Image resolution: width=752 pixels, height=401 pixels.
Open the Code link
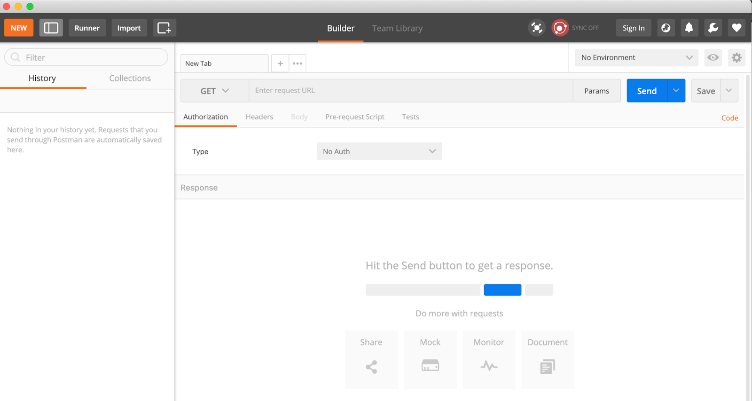729,118
